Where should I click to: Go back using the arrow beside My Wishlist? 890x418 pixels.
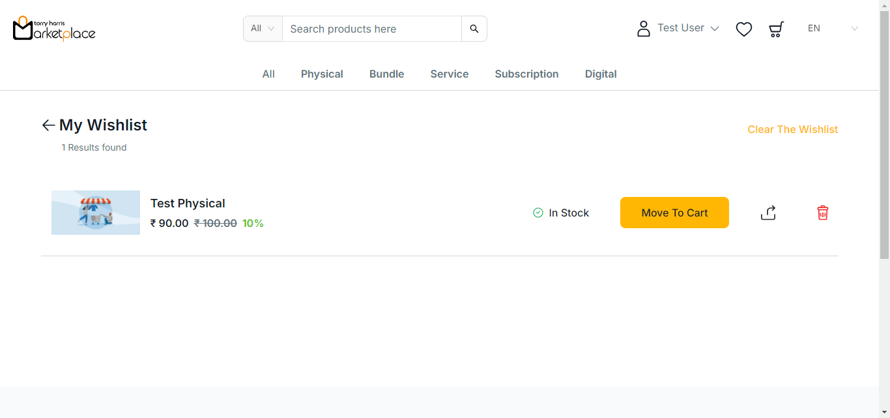[48, 125]
